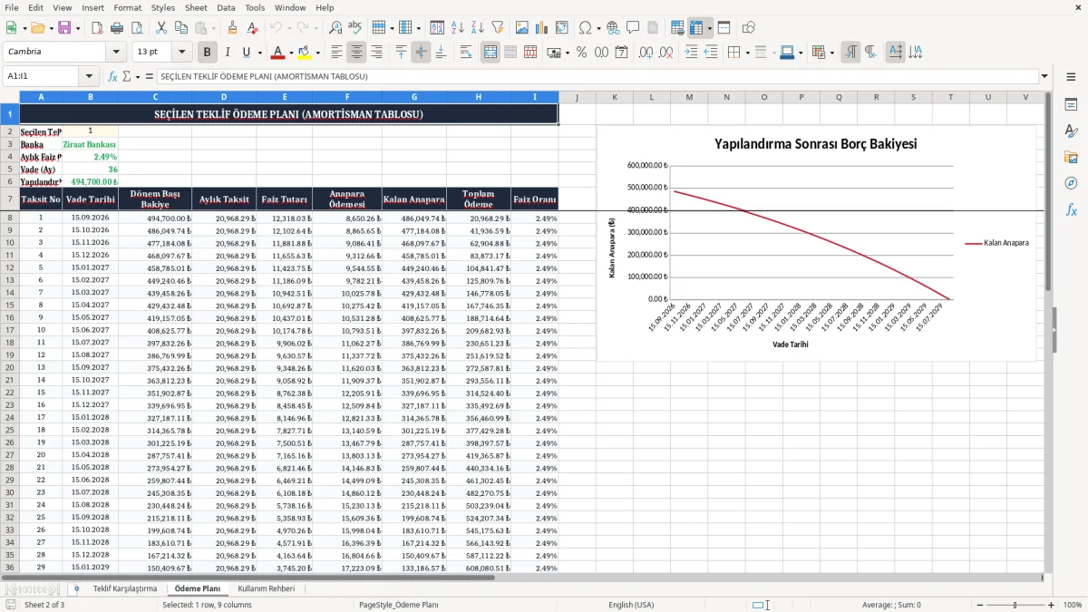Insert a comment

tap(633, 28)
